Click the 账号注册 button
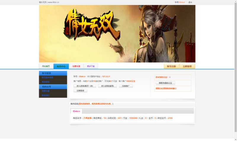Screen dimensions: 237x141 [x=172, y=66]
